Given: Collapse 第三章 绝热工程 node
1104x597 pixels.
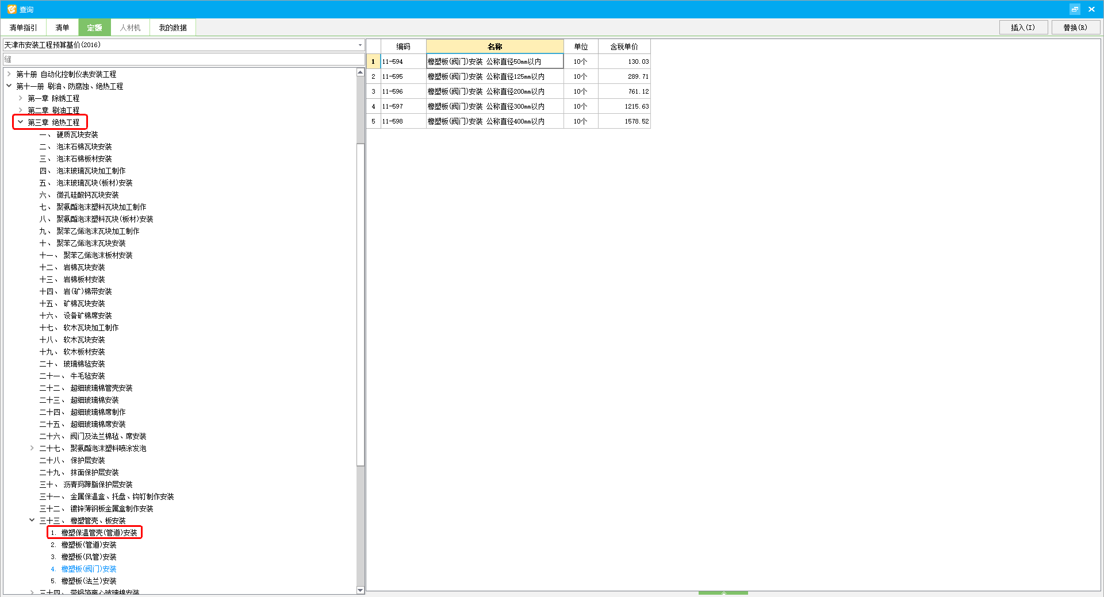Looking at the screenshot, I should 21,122.
